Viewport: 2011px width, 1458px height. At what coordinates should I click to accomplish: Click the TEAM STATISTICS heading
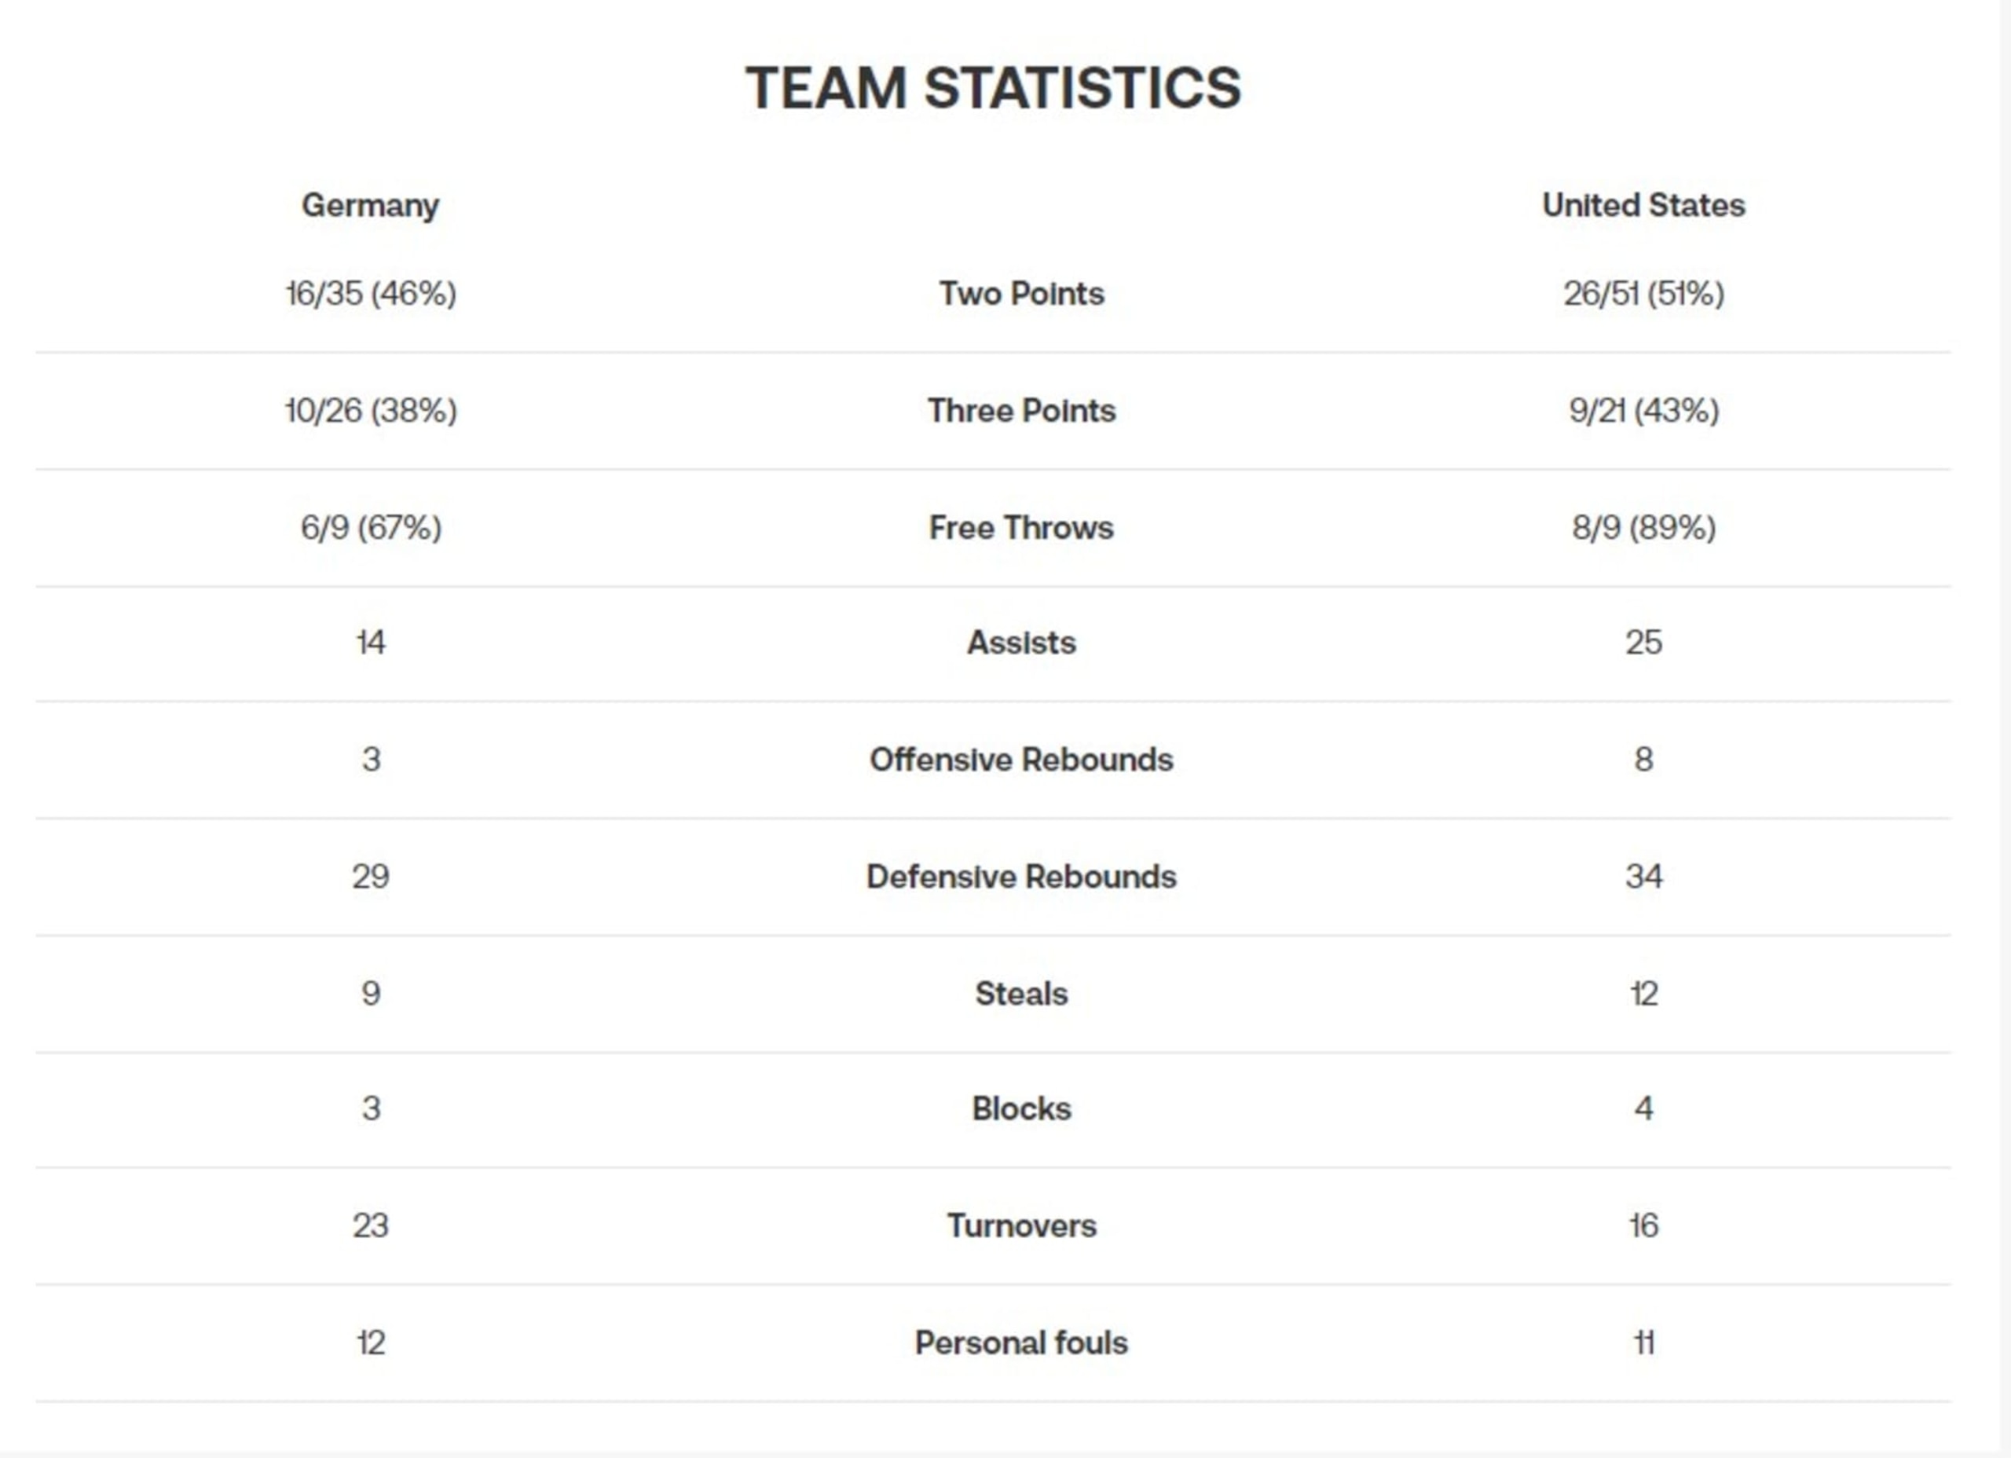point(993,88)
